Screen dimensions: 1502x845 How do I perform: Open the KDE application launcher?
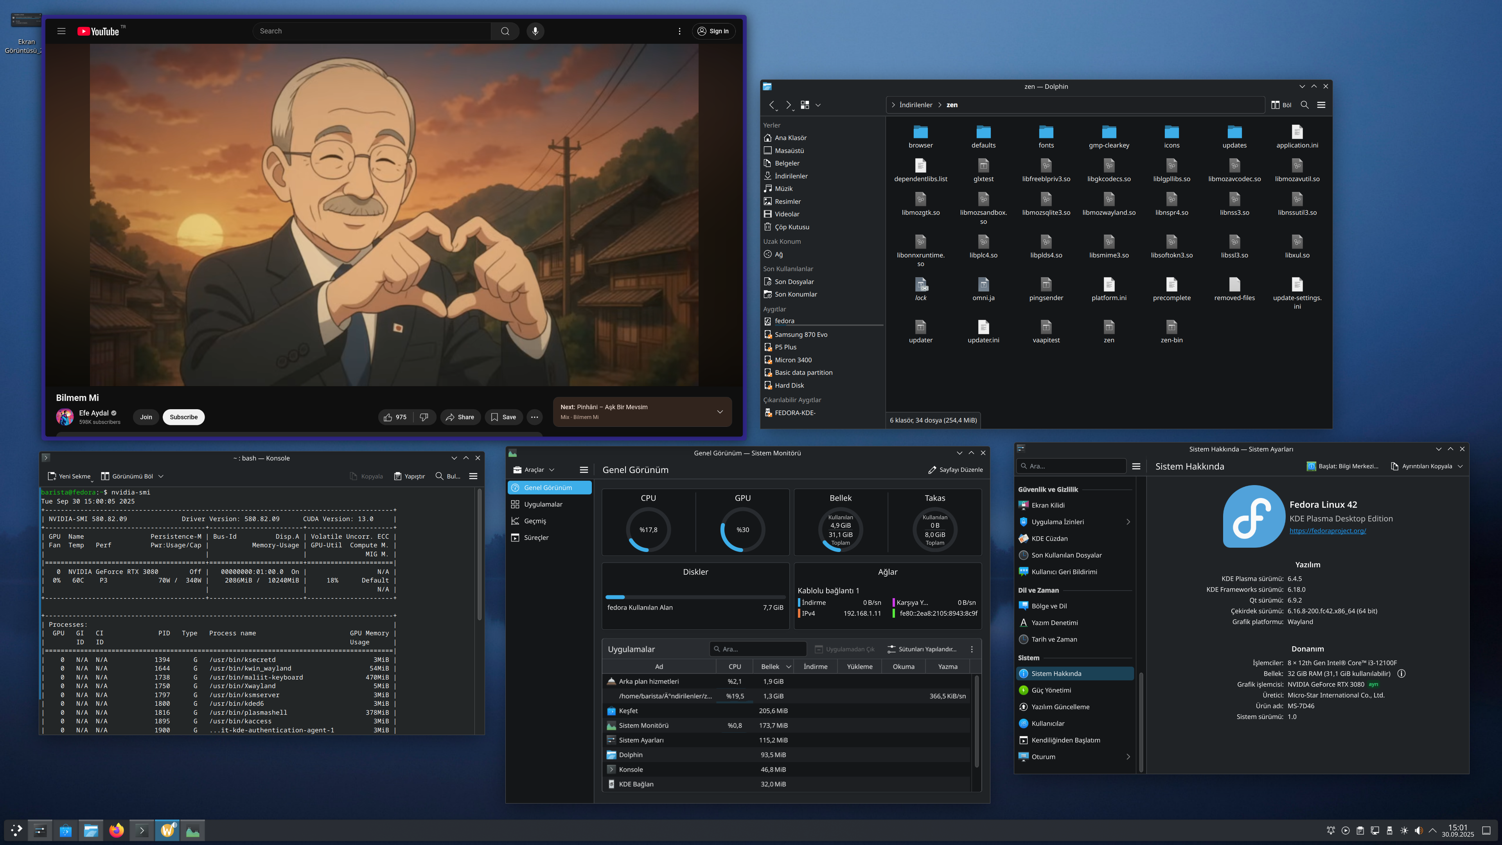point(16,831)
